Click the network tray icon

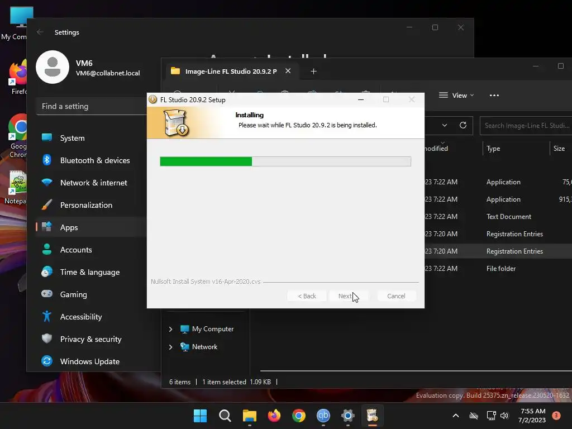(491, 416)
